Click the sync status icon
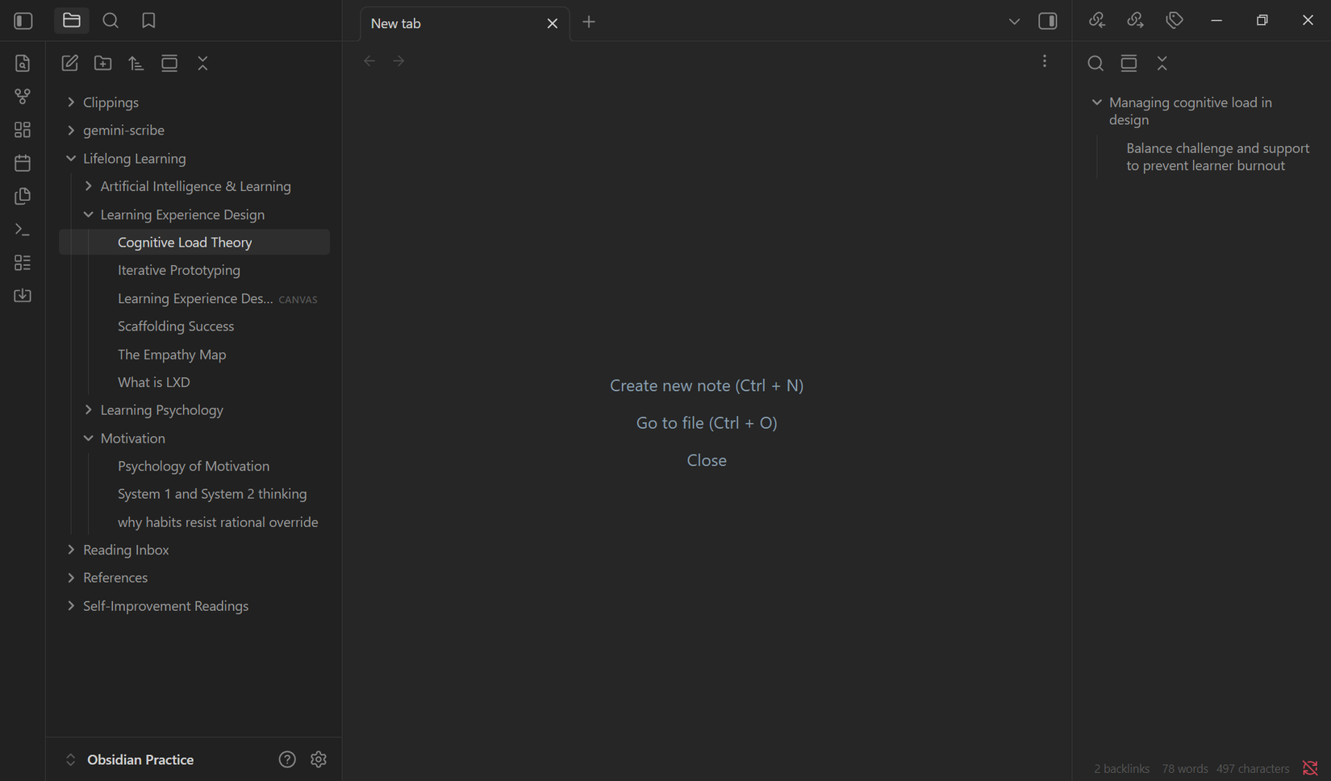This screenshot has width=1331, height=781. coord(1310,769)
